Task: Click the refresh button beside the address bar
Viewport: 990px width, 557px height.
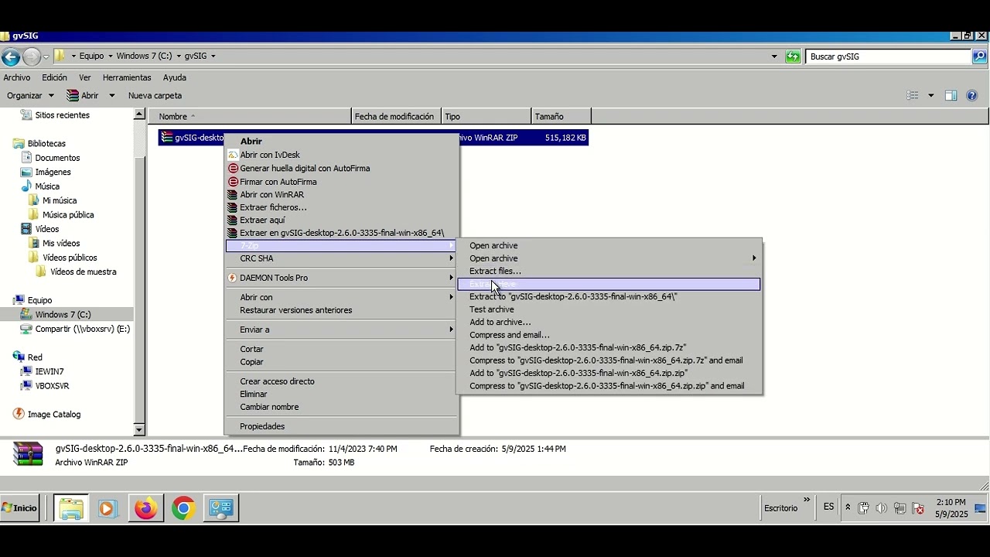Action: [793, 56]
